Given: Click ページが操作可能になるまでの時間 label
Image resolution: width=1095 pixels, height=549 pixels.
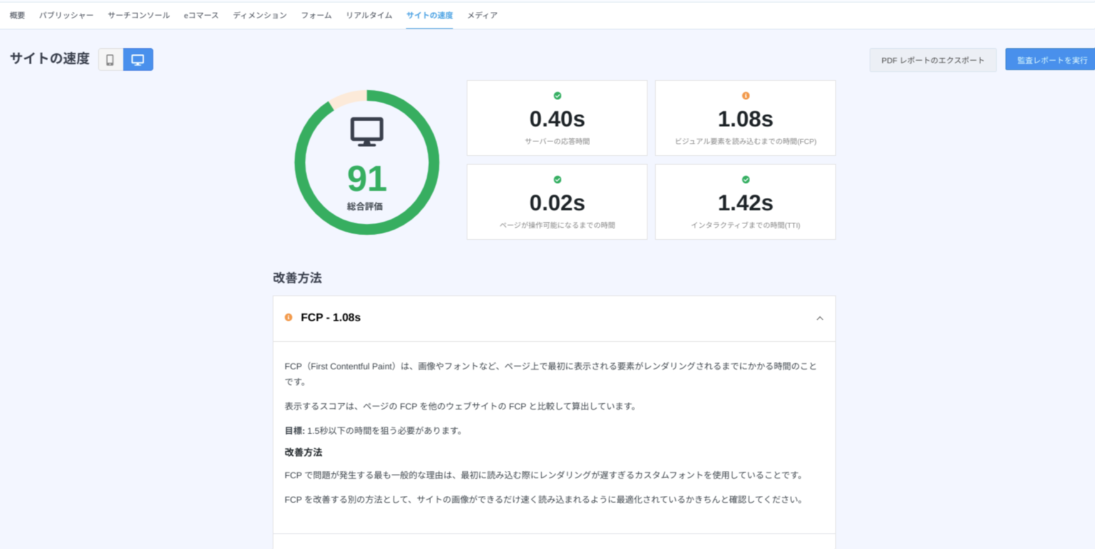Looking at the screenshot, I should coord(557,225).
